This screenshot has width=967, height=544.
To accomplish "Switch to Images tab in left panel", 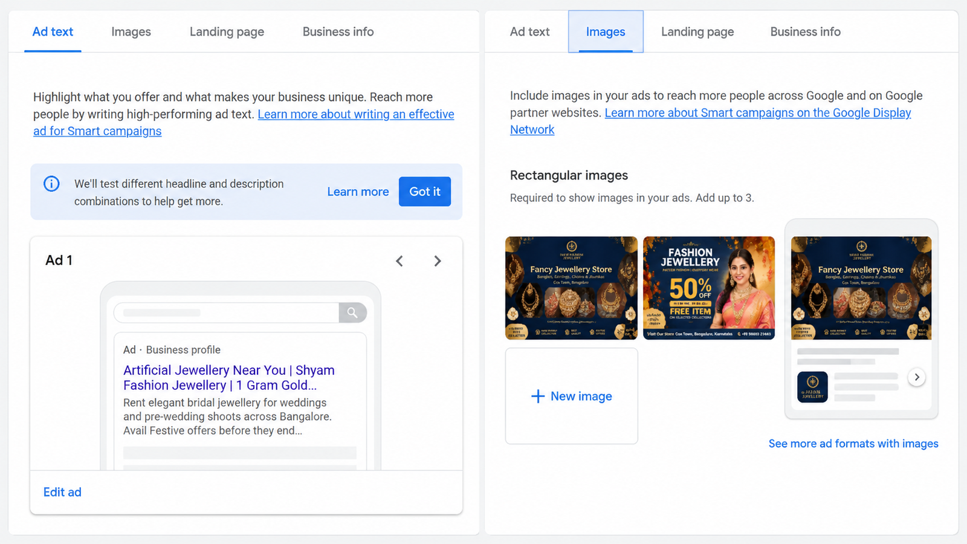I will click(x=131, y=31).
